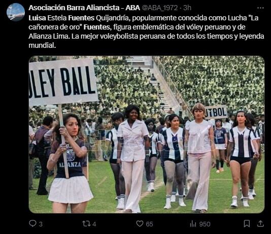Click the VOLEY BALL sign in photo
Viewport: 271px width, 234px height.
(x=63, y=82)
